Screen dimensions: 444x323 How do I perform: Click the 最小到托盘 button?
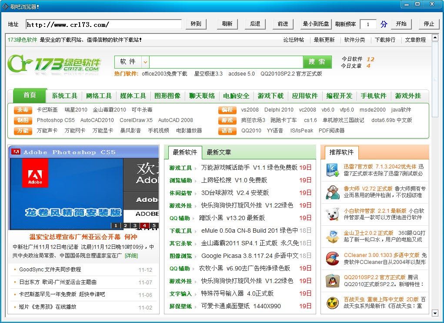click(316, 24)
